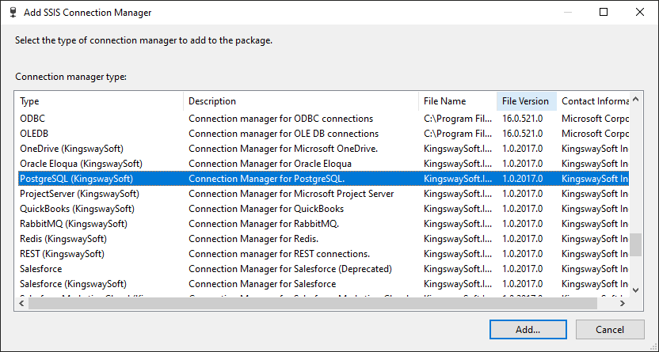Select RabbitMQ (KingswaySoft) row

324,224
